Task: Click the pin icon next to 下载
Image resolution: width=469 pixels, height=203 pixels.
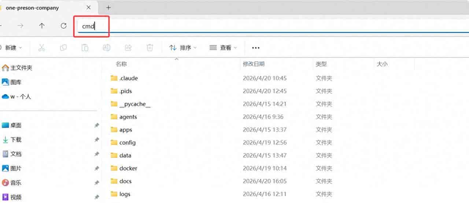Action: point(96,140)
